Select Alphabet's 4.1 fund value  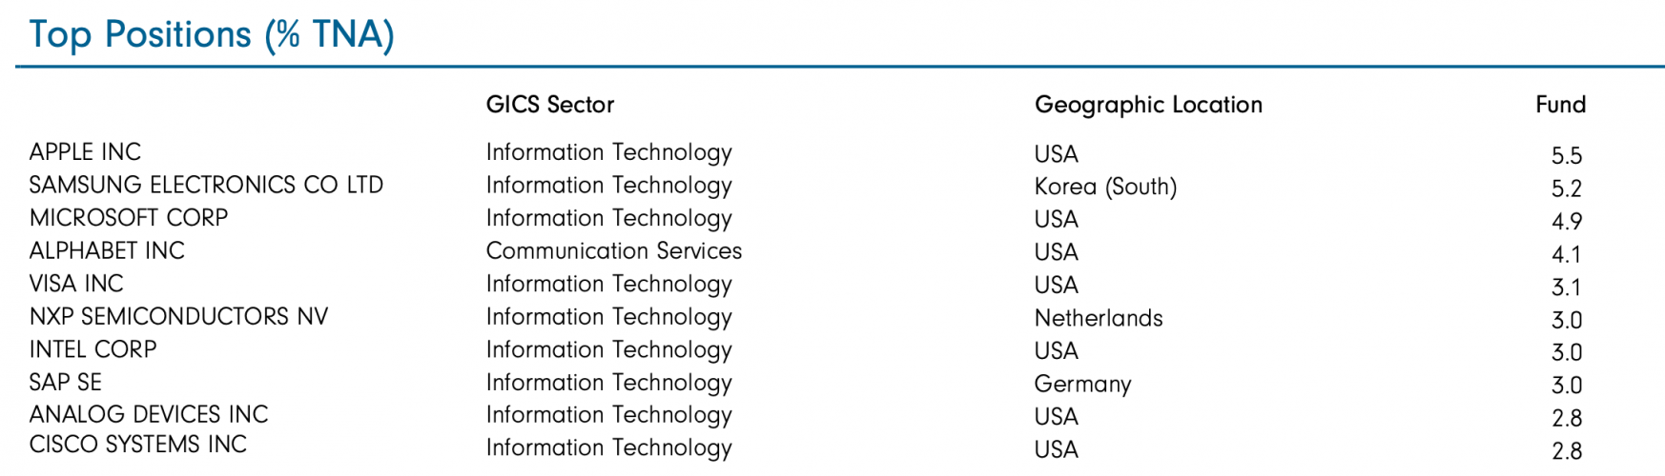[1566, 254]
